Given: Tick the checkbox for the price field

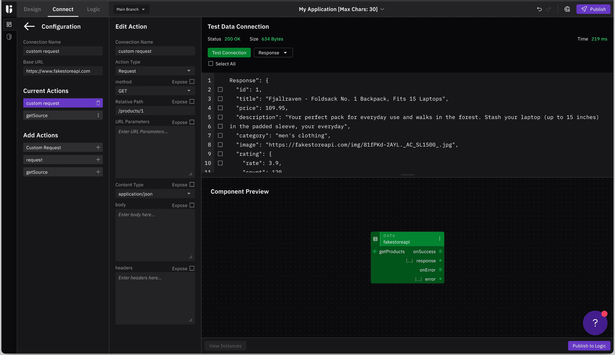Looking at the screenshot, I should pos(220,108).
